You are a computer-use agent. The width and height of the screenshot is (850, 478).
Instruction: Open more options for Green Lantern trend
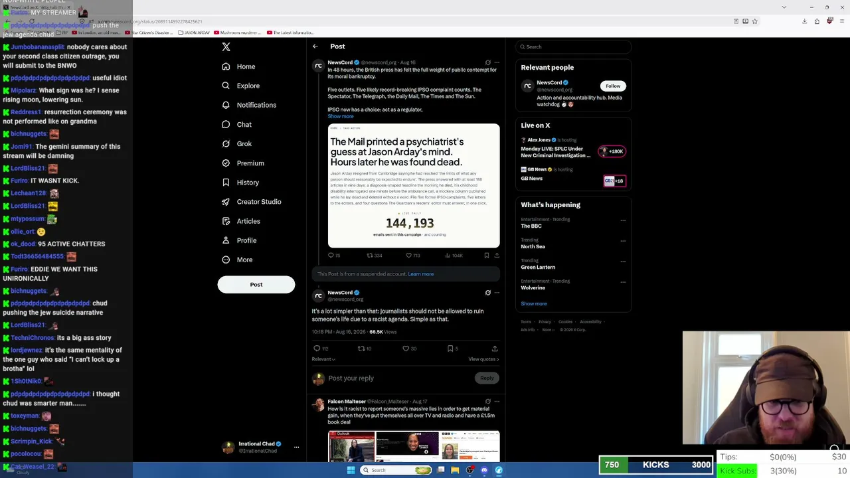pos(623,262)
